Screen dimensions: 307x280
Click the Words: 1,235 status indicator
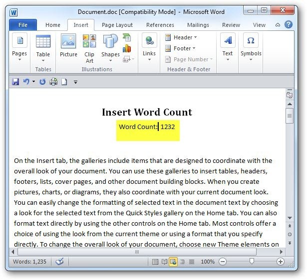point(30,262)
